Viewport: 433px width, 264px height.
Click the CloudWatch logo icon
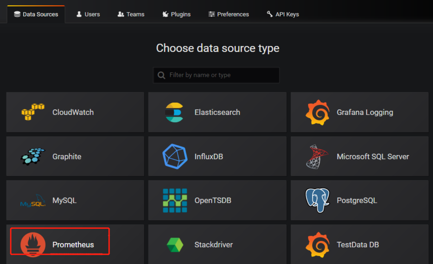pyautogui.click(x=33, y=112)
